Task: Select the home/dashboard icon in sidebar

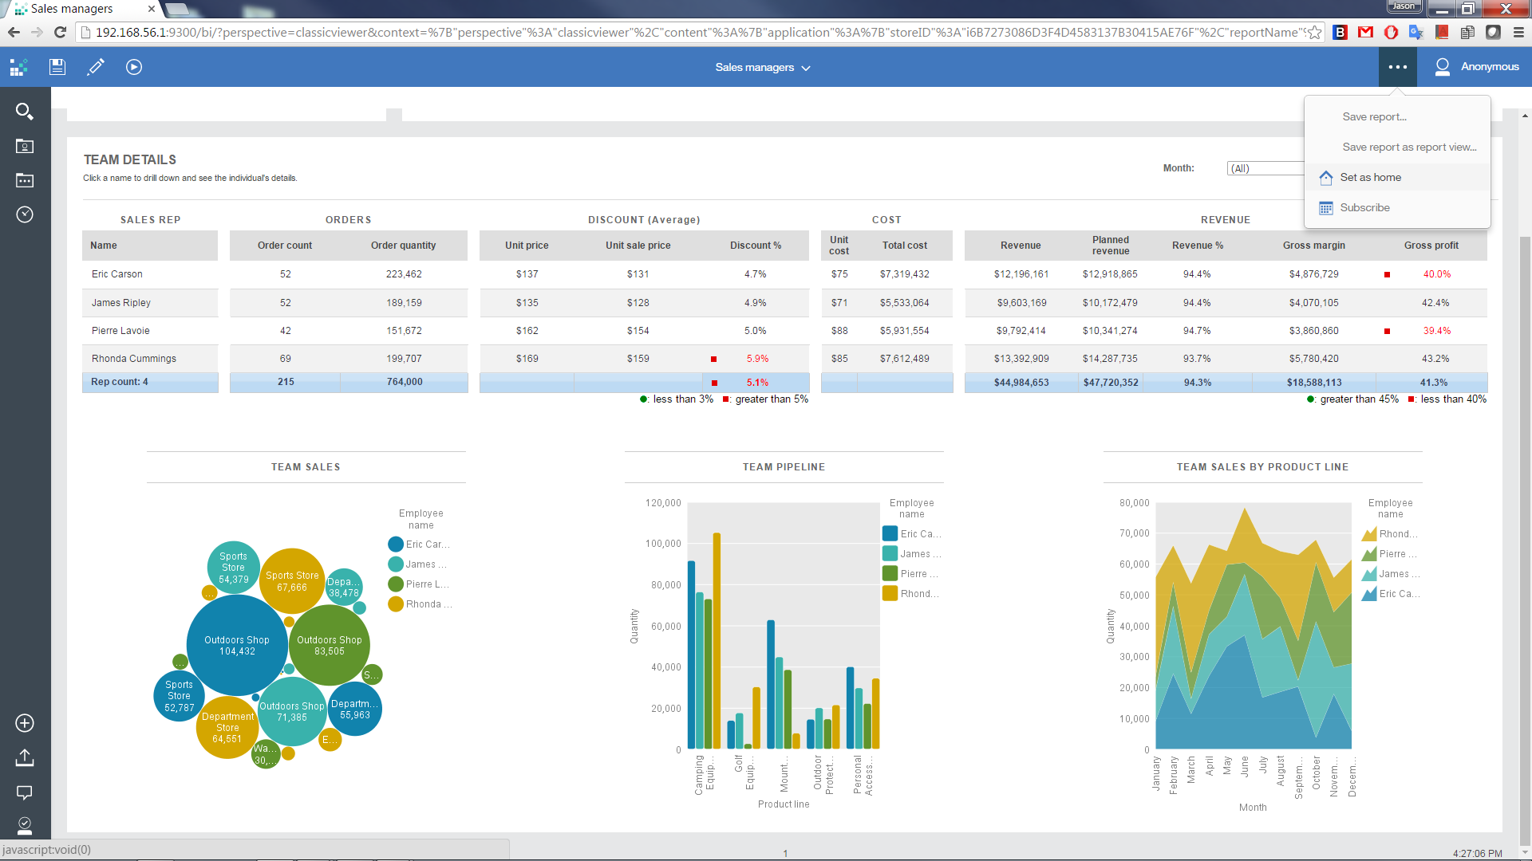Action: (x=21, y=66)
